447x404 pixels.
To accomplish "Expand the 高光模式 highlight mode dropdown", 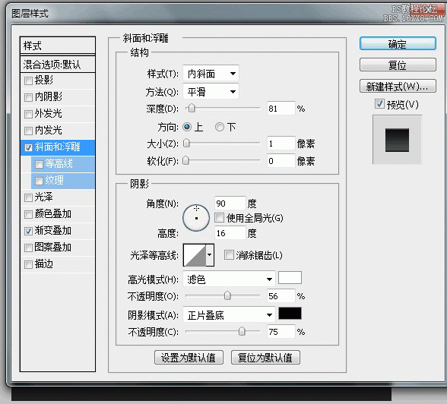I will tap(229, 279).
